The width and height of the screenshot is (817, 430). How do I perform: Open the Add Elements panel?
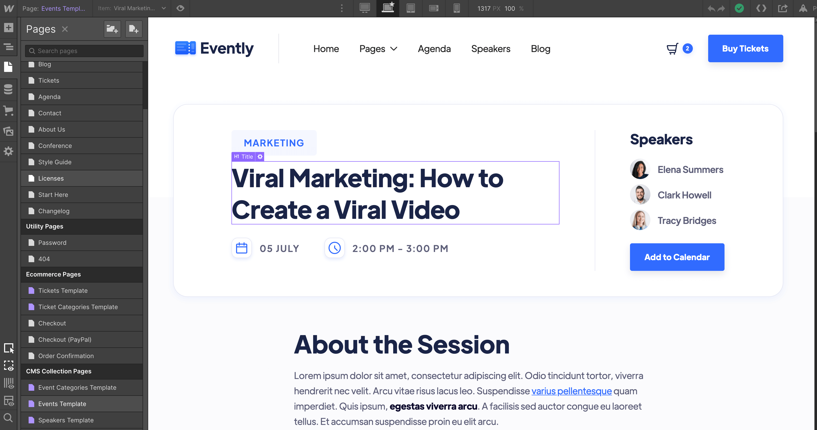[x=9, y=28]
